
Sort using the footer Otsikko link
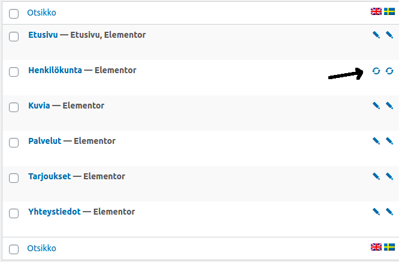(x=42, y=248)
